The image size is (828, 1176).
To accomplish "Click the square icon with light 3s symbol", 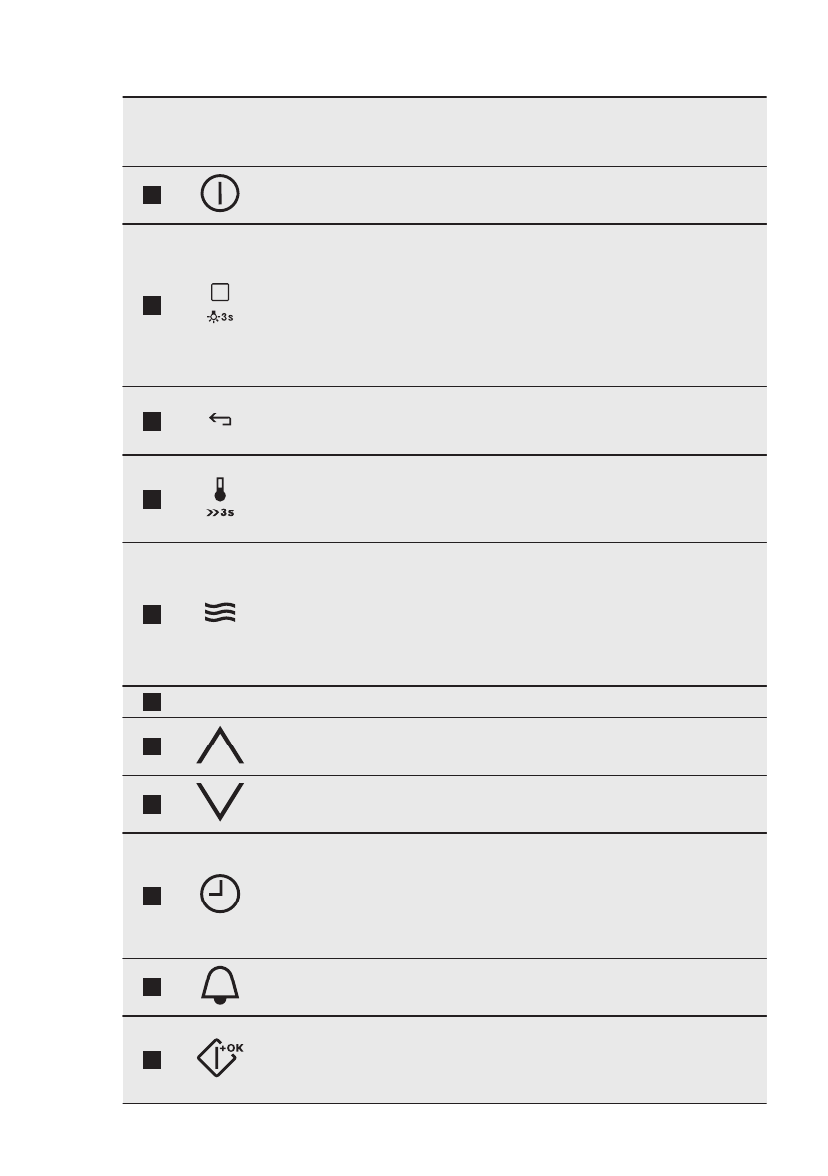I will click(220, 302).
